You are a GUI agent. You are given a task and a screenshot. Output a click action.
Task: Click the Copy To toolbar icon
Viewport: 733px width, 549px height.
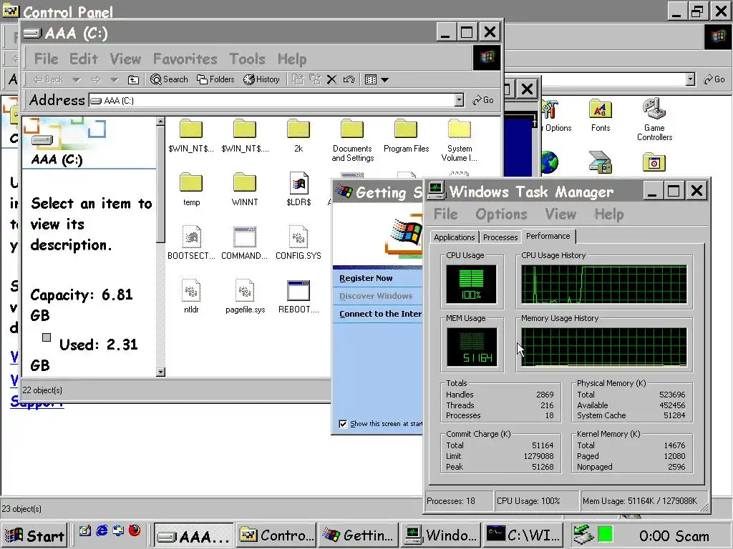coord(315,80)
